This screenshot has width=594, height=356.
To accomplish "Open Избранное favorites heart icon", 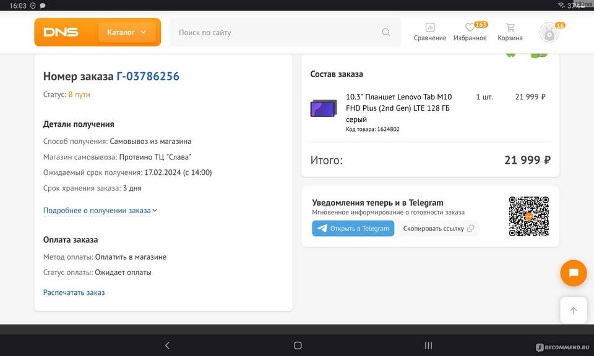I will tap(470, 32).
